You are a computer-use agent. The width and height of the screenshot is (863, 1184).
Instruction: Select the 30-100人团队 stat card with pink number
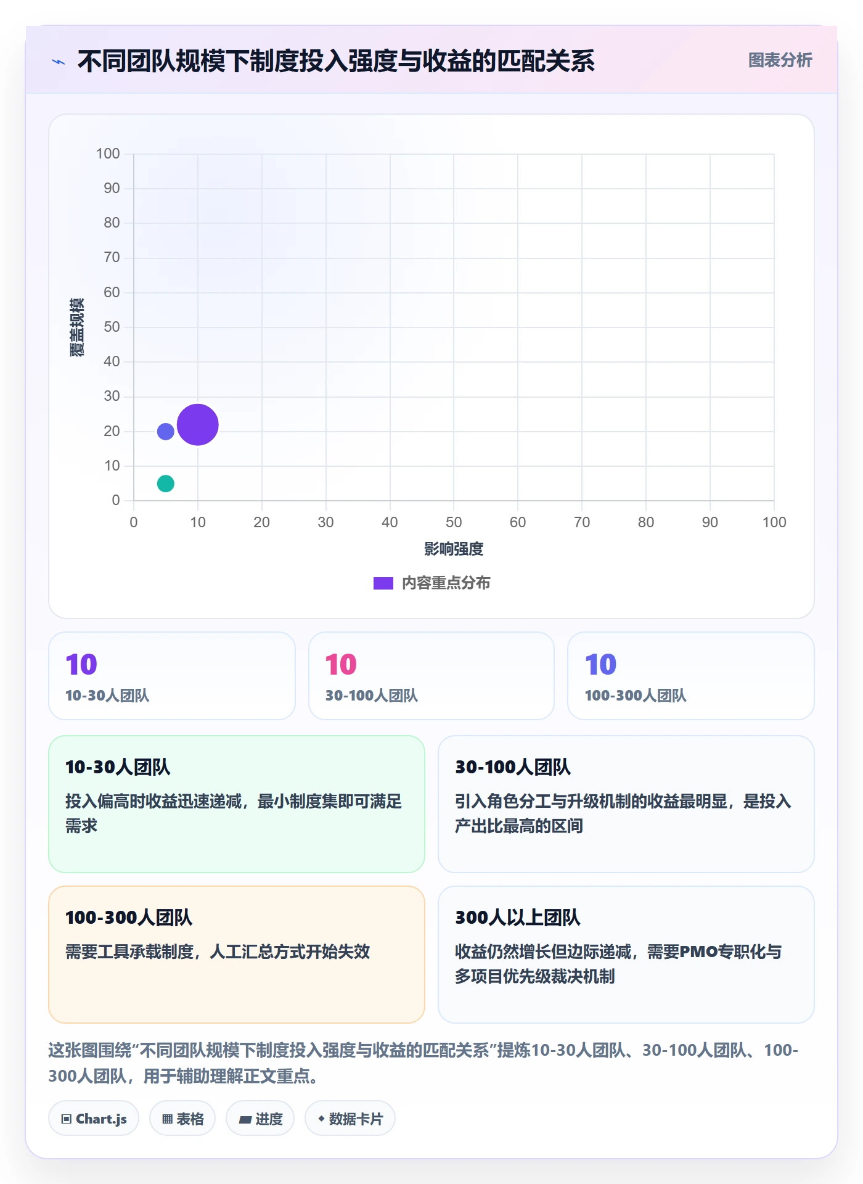(x=431, y=676)
